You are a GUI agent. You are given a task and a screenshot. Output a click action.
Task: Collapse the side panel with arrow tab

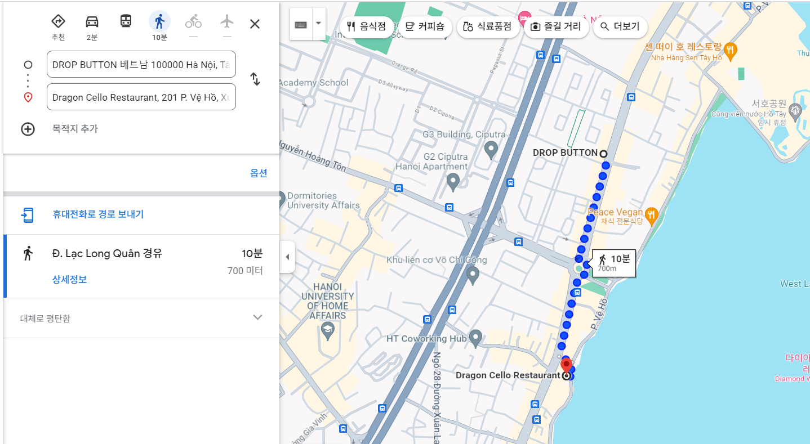tap(287, 257)
